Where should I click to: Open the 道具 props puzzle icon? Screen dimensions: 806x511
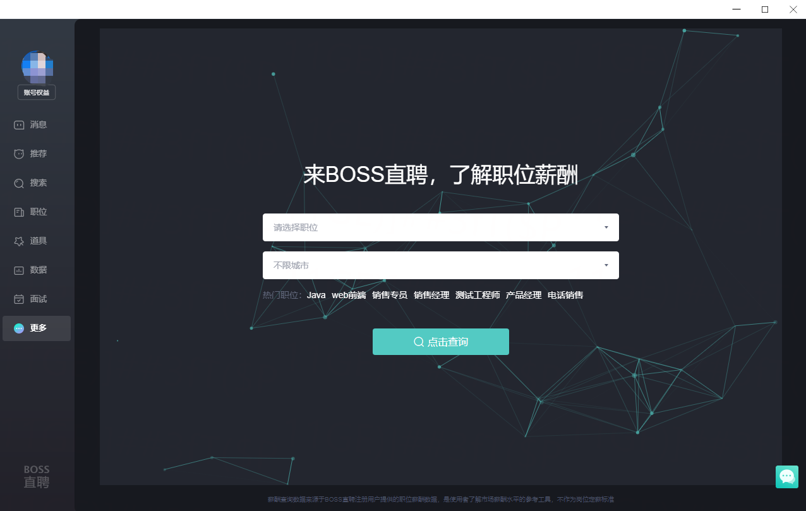(x=19, y=241)
